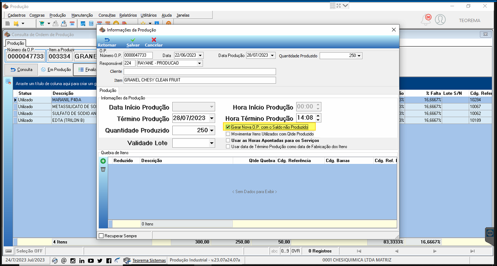Image resolution: width=497 pixels, height=266 pixels.
Task: Toggle the Recuperar Sempre checkbox
Action: click(x=101, y=236)
